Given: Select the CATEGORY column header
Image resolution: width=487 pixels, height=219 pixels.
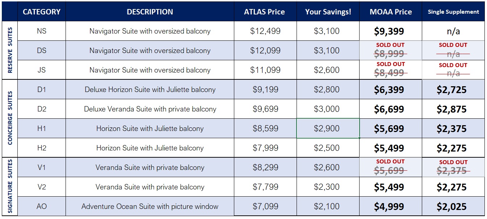Looking at the screenshot, I should [x=42, y=12].
